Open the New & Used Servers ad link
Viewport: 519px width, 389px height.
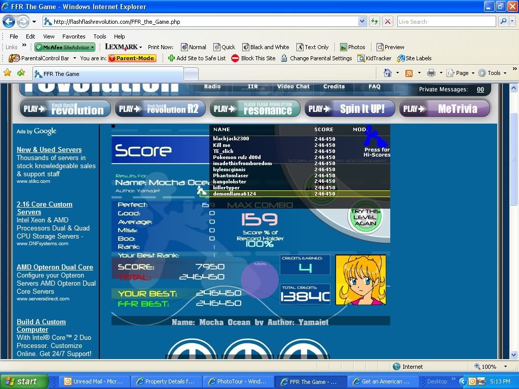pos(49,149)
